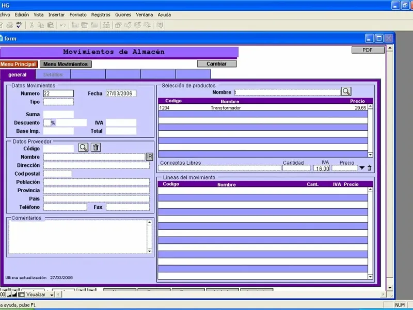Click the Comentarios scrollbar down arrow
Image resolution: width=413 pixels, height=310 pixels.
[x=149, y=251]
